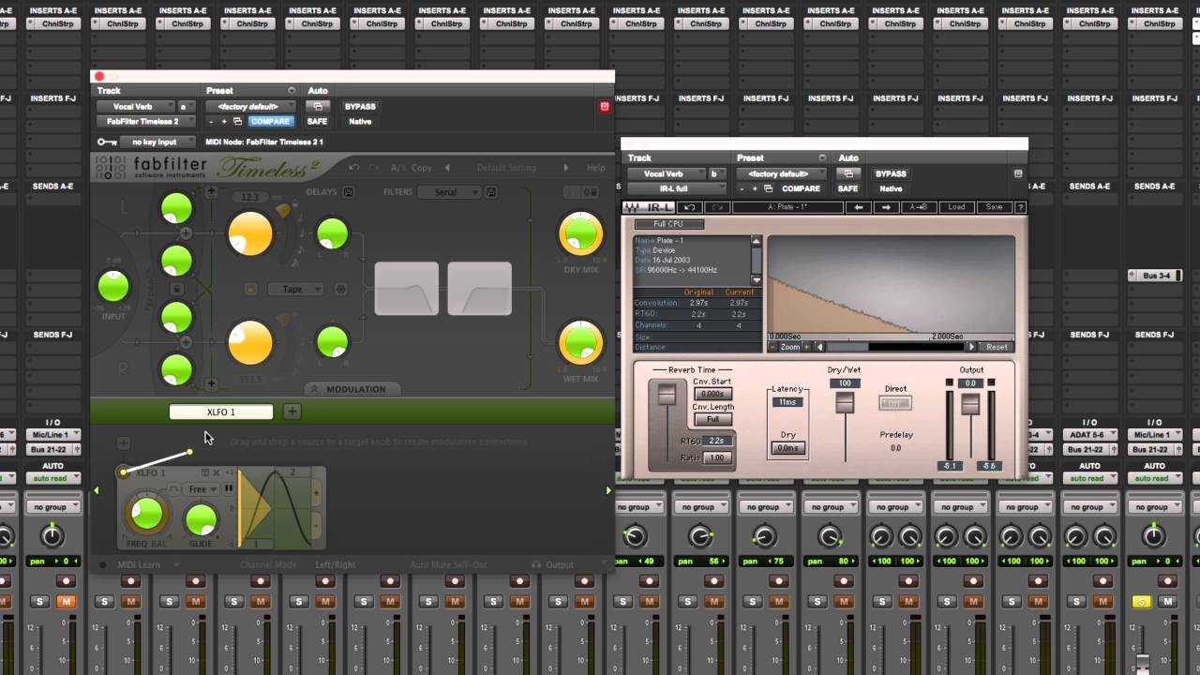The width and height of the screenshot is (1200, 675).
Task: Open Vocal Verb track dropdown in Timeless window
Action: click(137, 107)
